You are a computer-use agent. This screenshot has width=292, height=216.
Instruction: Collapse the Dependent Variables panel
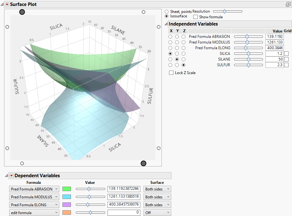7,176
